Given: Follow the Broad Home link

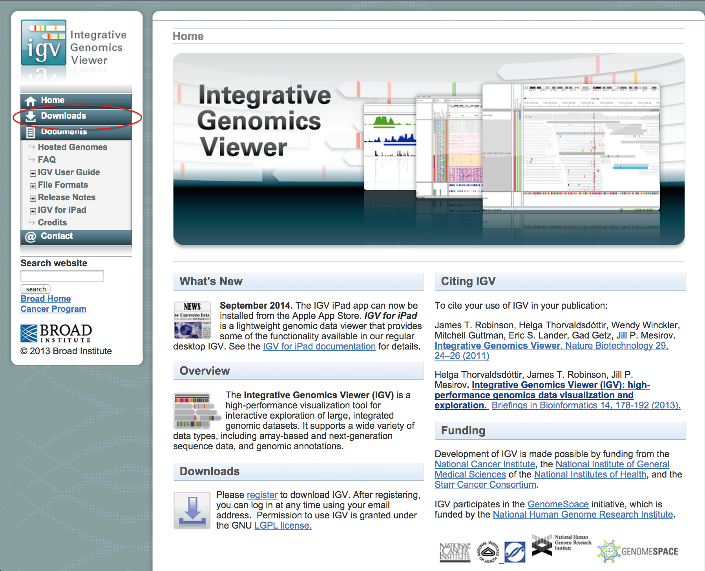Looking at the screenshot, I should (x=46, y=299).
